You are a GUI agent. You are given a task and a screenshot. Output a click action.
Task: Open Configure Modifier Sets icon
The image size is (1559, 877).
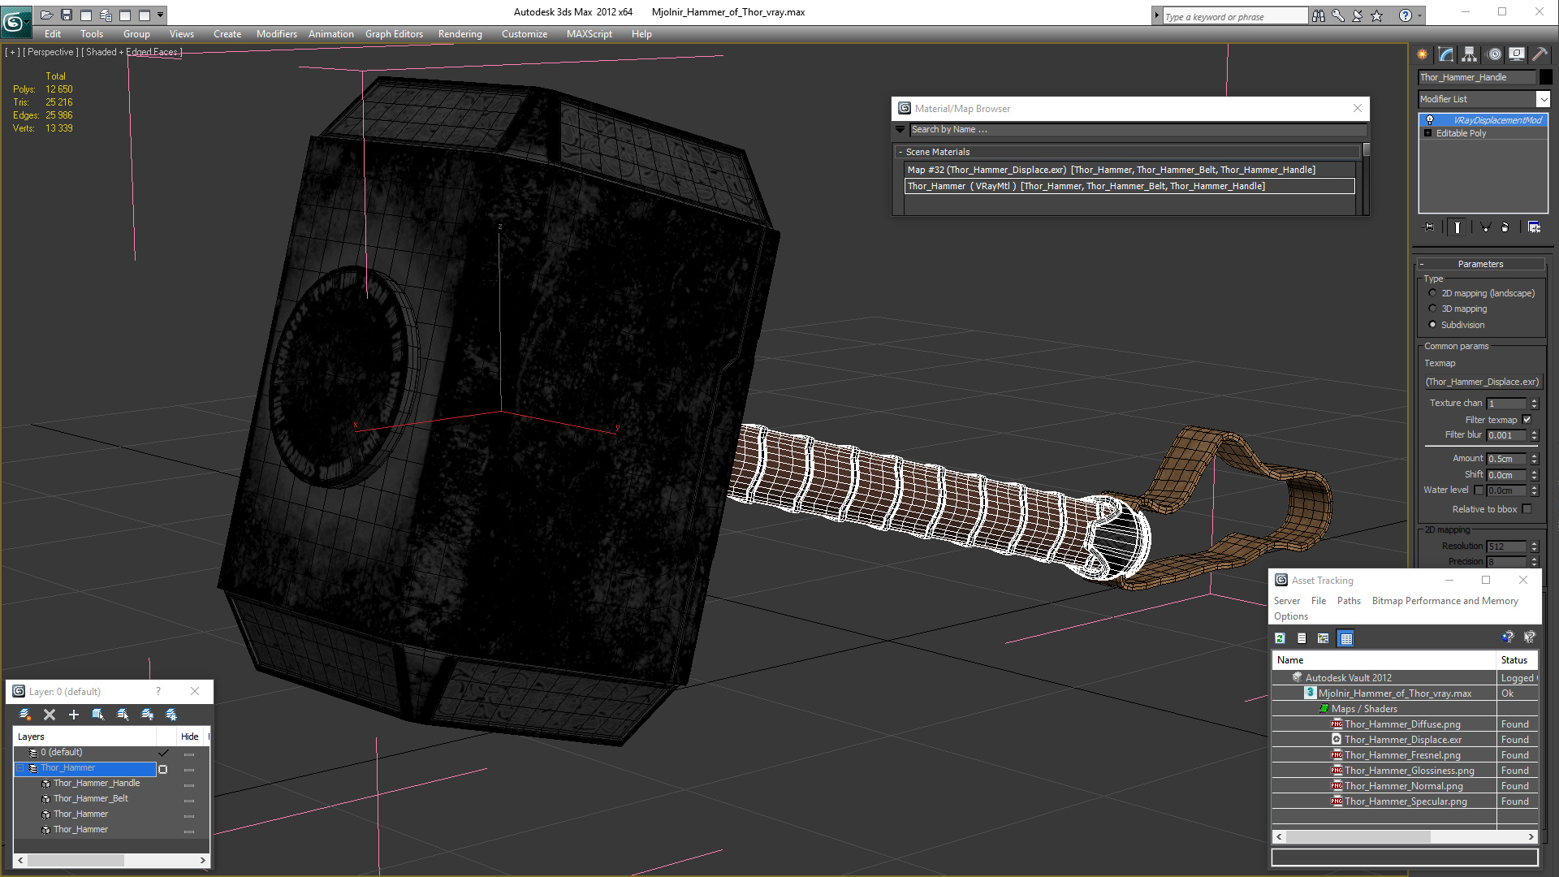[1534, 227]
